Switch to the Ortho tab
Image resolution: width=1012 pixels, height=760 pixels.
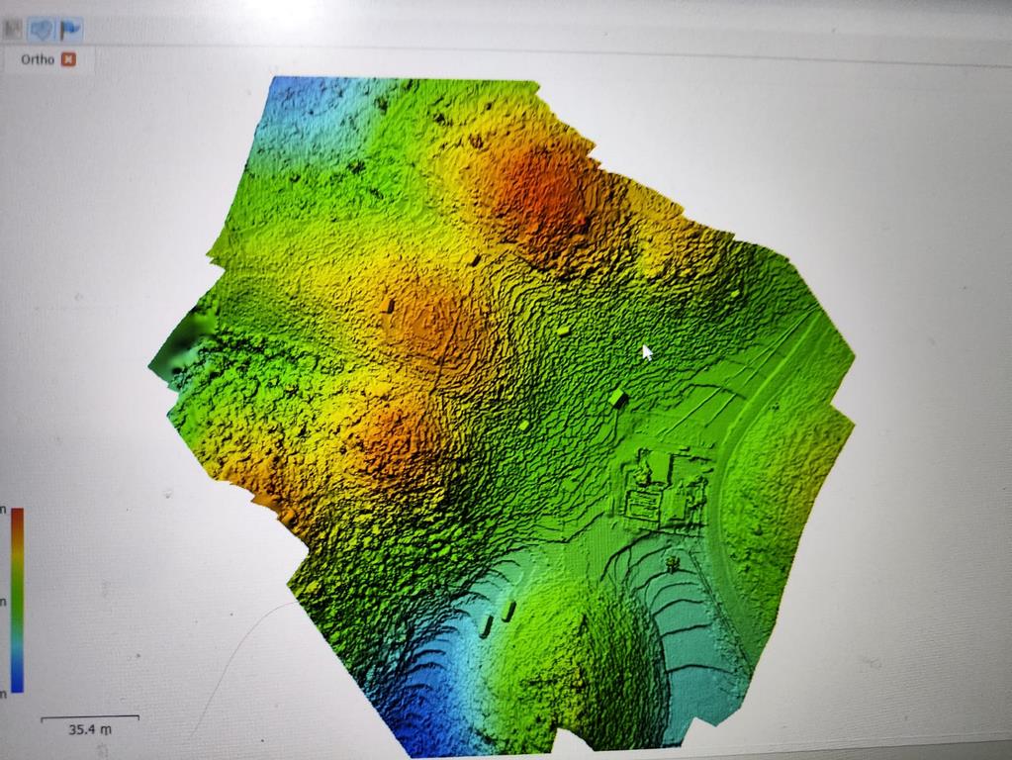[38, 59]
